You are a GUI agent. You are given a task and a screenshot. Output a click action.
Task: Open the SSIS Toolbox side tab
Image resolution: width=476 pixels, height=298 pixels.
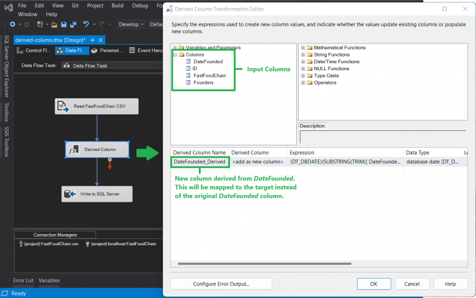7,142
